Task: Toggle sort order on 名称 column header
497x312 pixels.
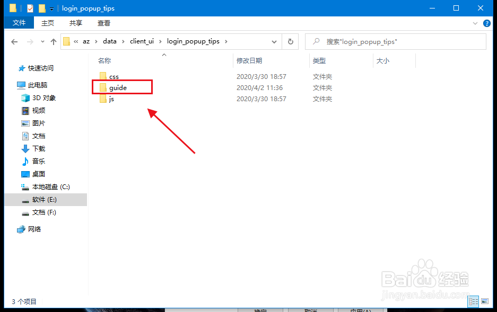Action: pos(104,60)
